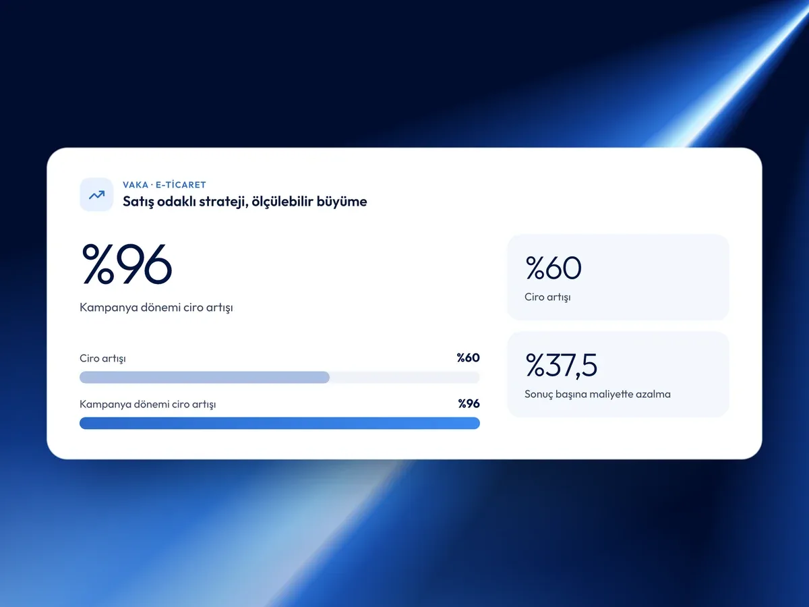809x607 pixels.
Task: Click the large %60 figure in the card
Action: [553, 268]
